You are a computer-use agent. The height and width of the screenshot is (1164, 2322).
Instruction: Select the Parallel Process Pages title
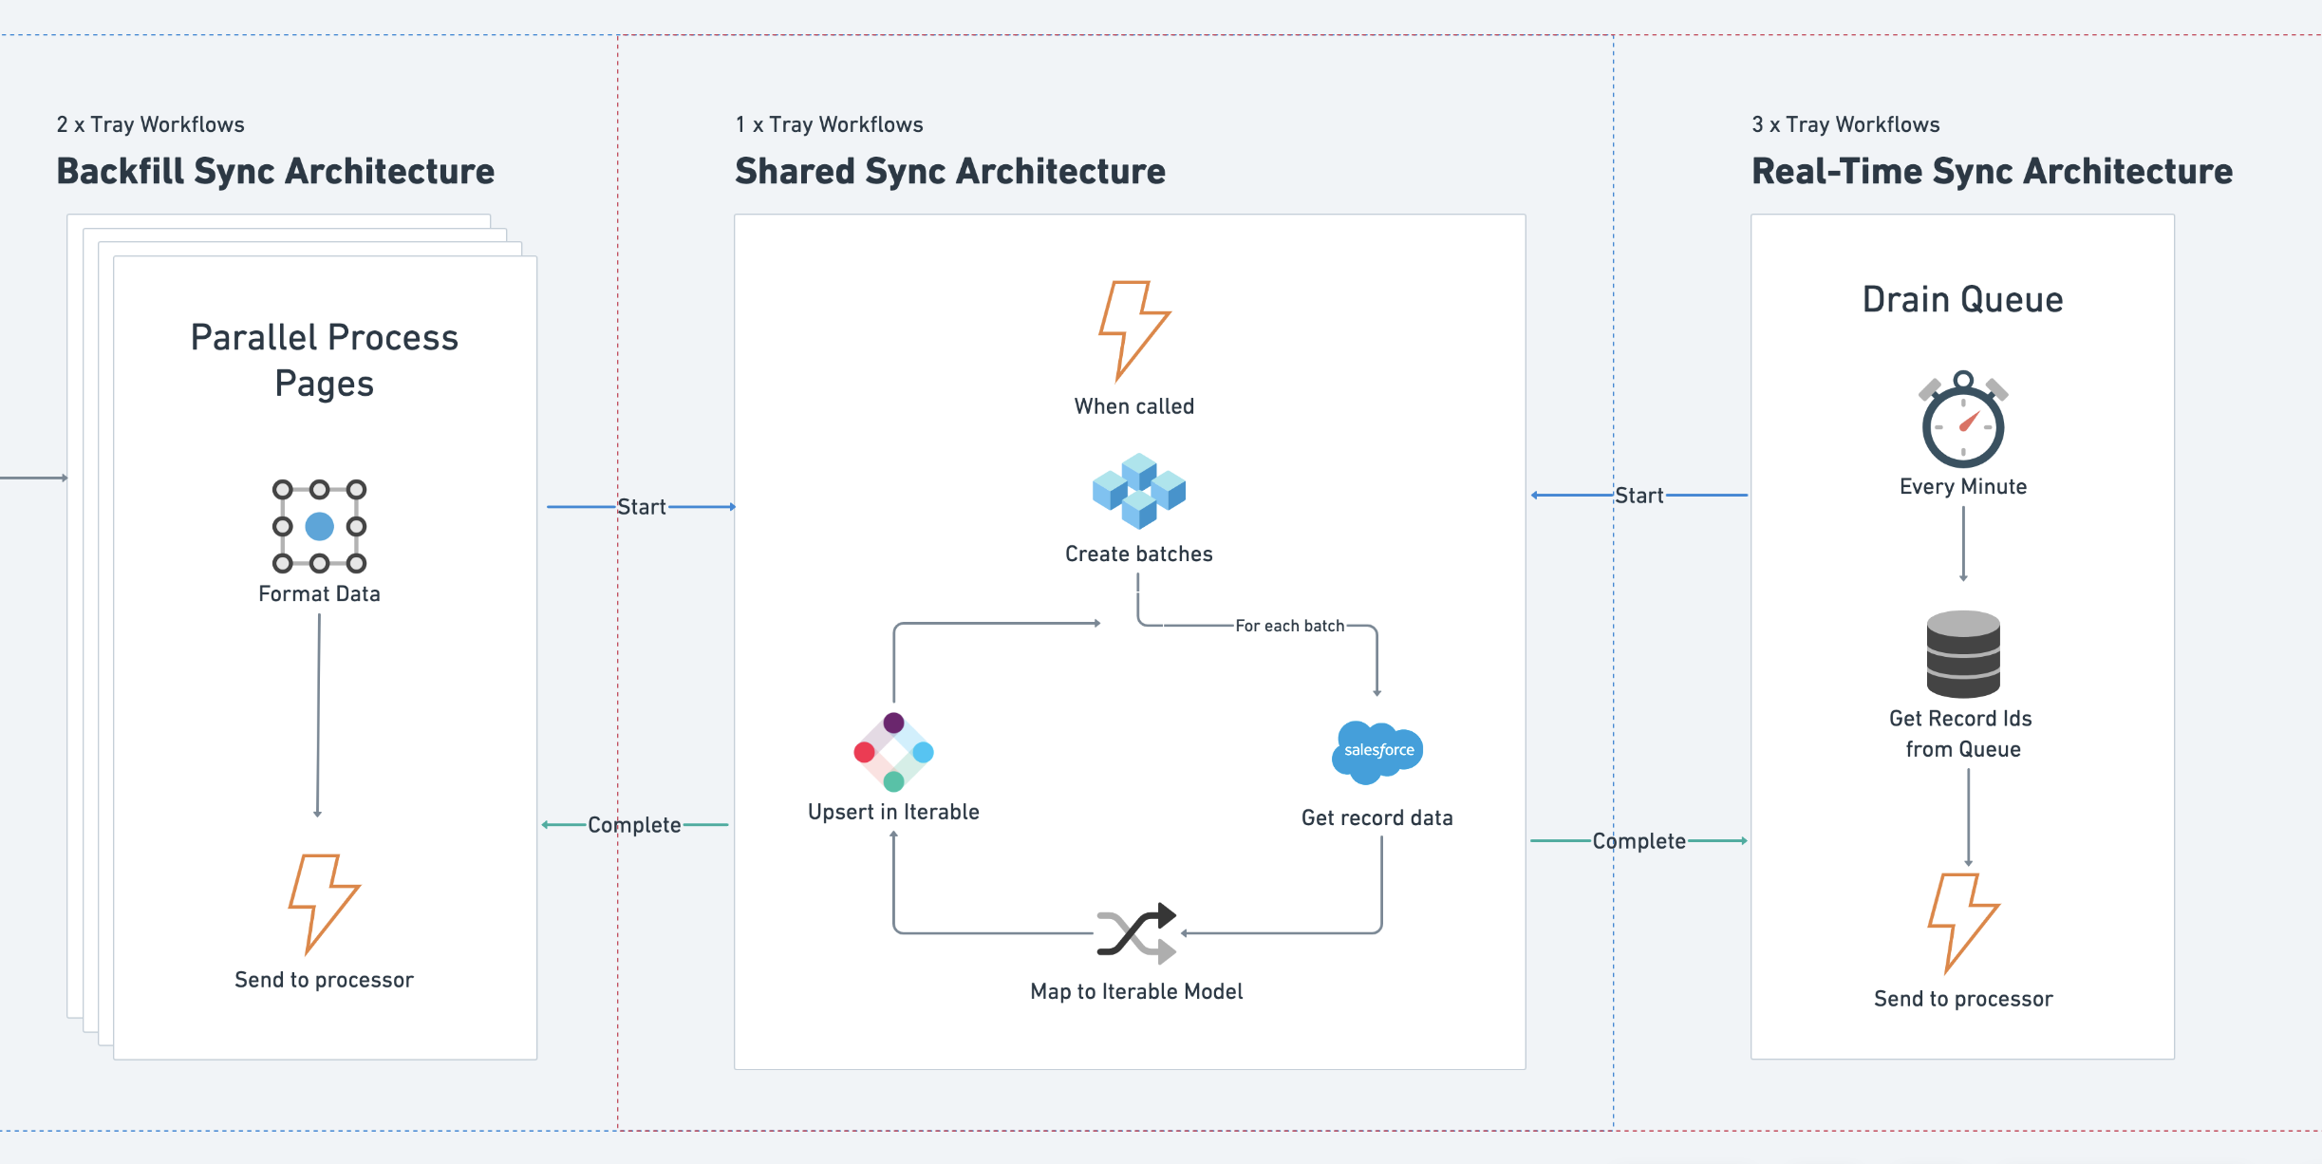(324, 360)
